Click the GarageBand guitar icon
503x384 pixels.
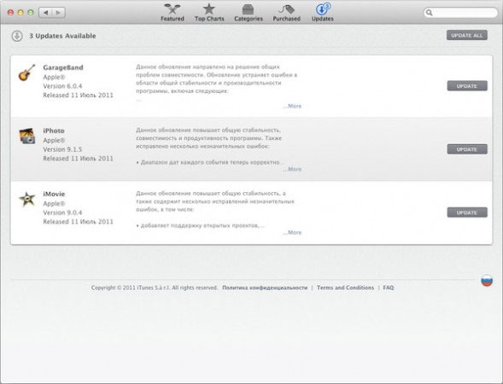click(x=26, y=73)
